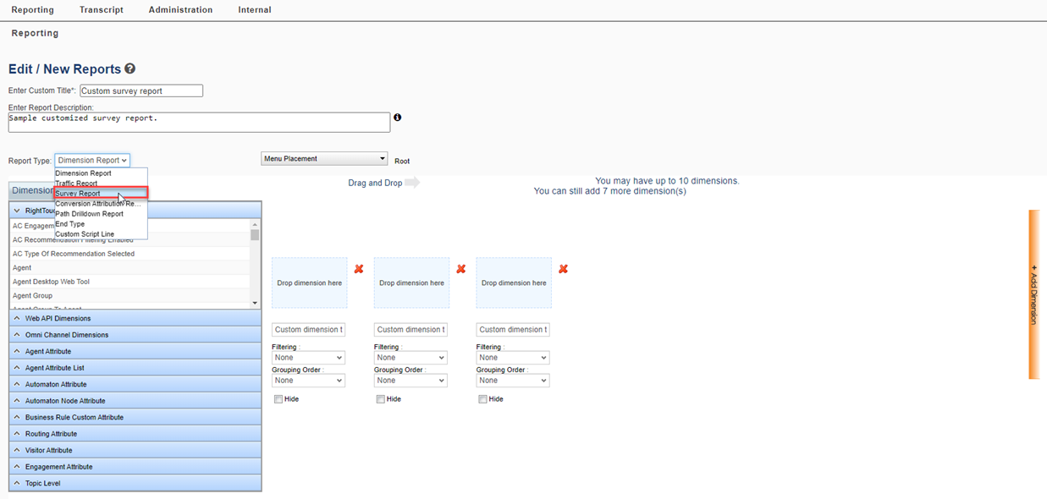1047x499 pixels.
Task: Click the orange Add Dimension side tab
Action: pyautogui.click(x=1033, y=294)
